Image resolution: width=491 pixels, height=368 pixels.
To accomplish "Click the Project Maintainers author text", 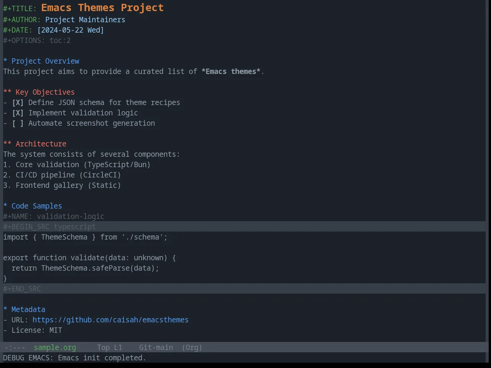I will (85, 20).
